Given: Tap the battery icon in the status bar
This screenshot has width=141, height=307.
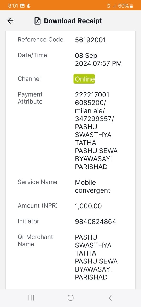Looking at the screenshot, I should click(131, 6).
